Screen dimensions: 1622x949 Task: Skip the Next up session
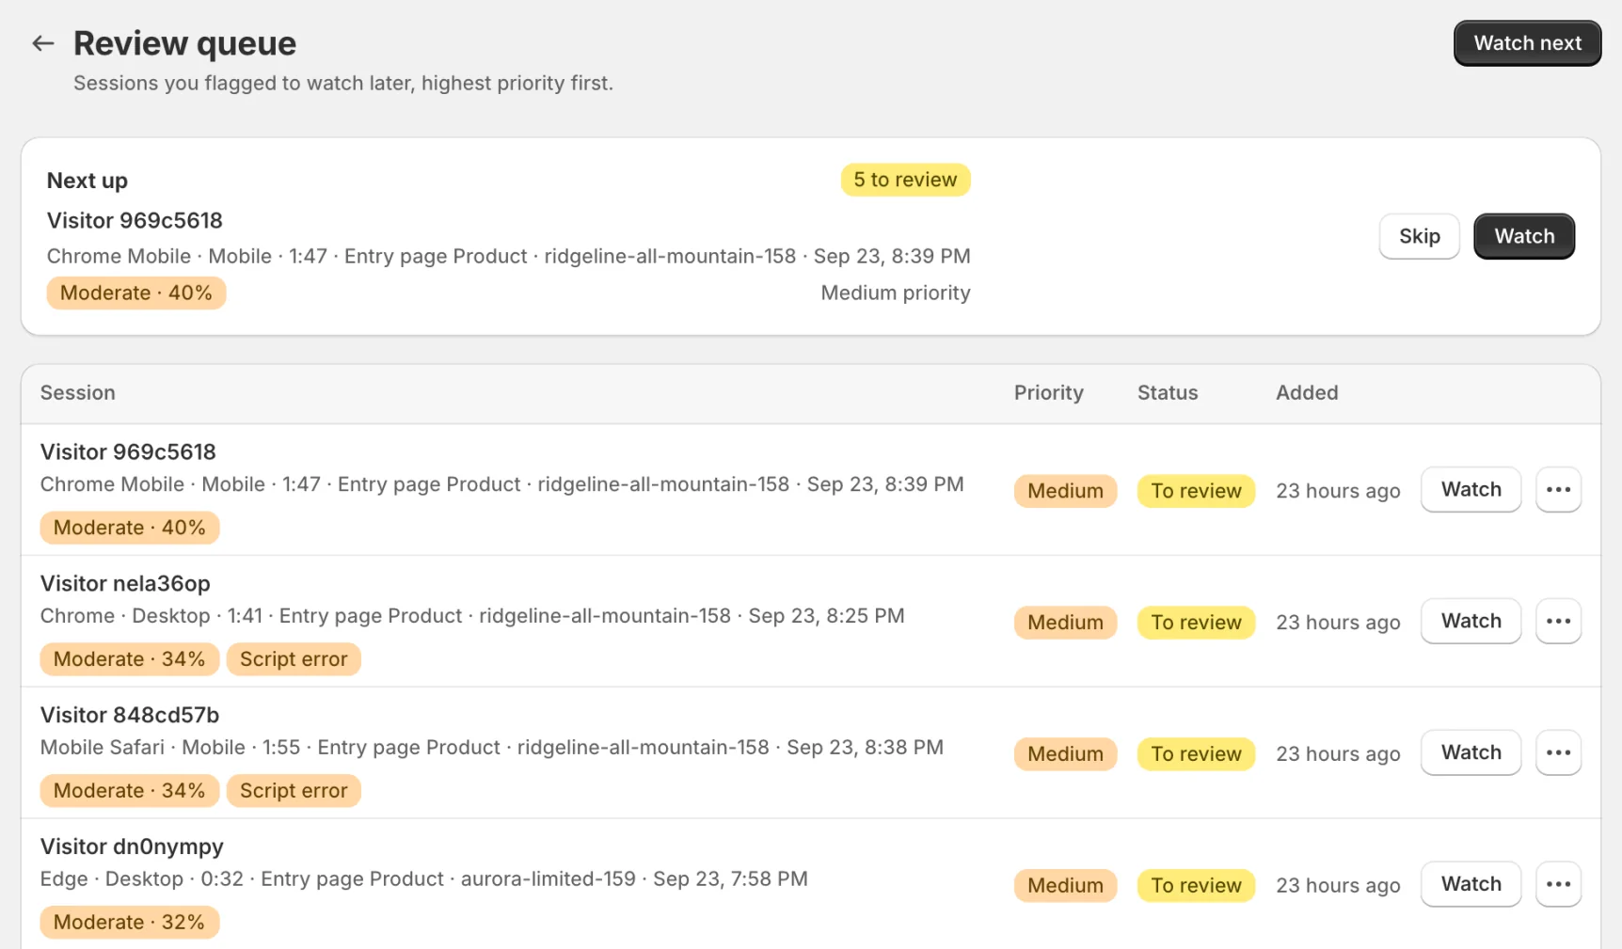pyautogui.click(x=1419, y=236)
